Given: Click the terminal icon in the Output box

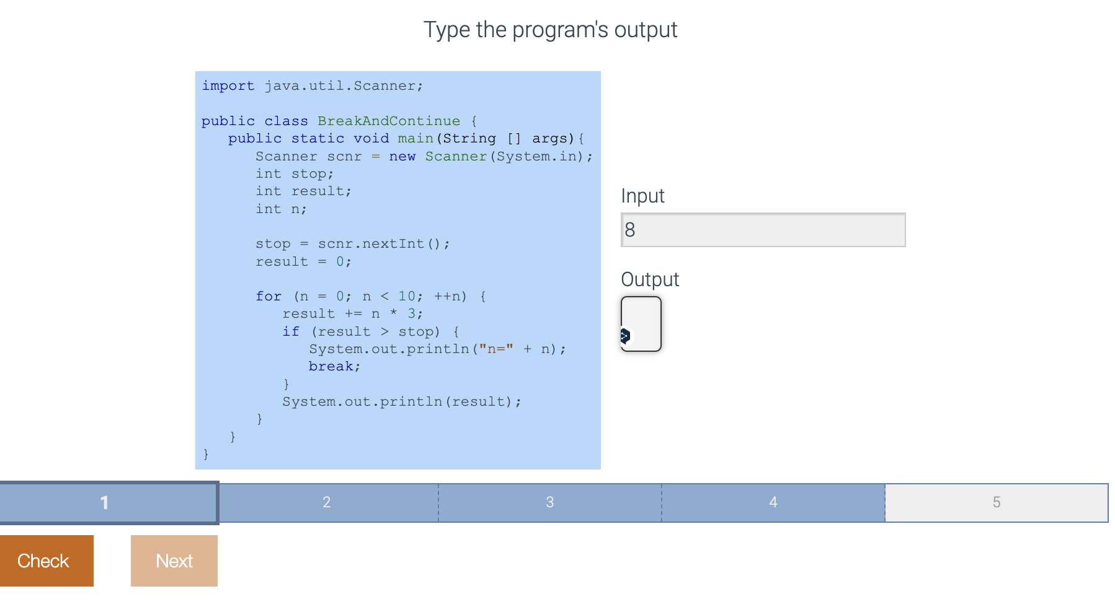Looking at the screenshot, I should [x=624, y=335].
